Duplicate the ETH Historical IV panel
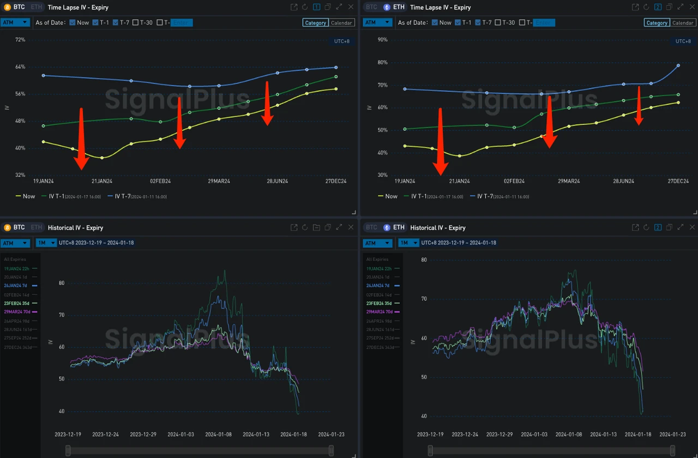Screen dimensions: 698x458 click(x=669, y=227)
